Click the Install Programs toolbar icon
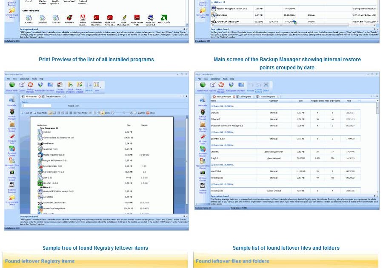 click(70, 87)
